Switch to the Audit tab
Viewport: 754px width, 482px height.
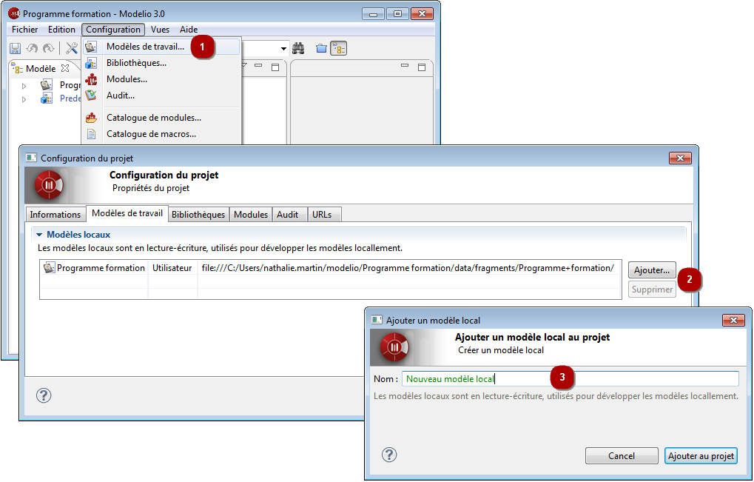click(287, 215)
